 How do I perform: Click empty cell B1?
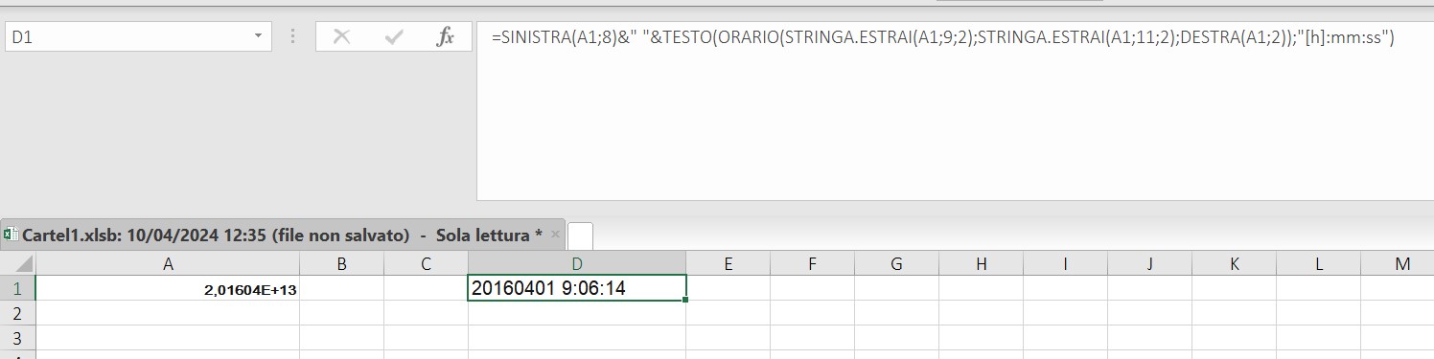pos(341,287)
